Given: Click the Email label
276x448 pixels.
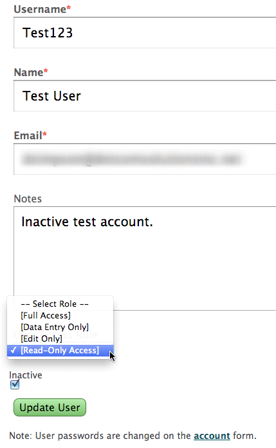Looking at the screenshot, I should coord(28,135).
